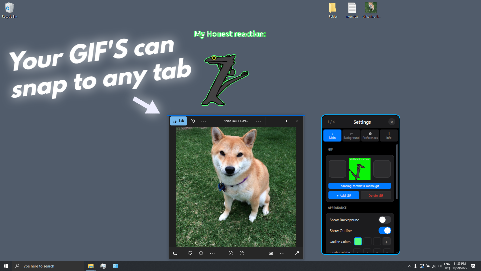Click the + Add GIF button

pyautogui.click(x=343, y=195)
